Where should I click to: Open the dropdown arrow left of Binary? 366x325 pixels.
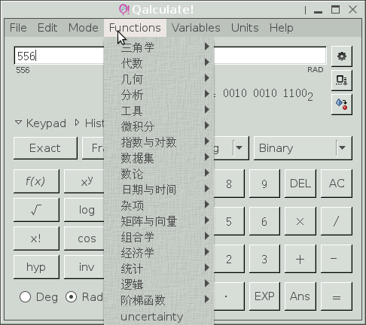[239, 148]
